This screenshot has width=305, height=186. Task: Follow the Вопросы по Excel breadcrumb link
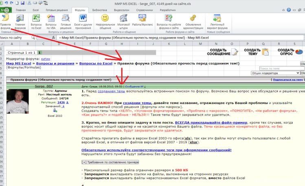(96, 63)
